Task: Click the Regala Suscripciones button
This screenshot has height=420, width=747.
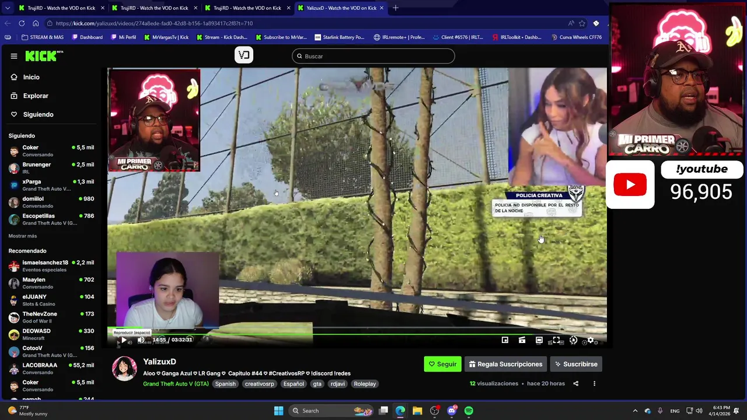Action: tap(505, 364)
